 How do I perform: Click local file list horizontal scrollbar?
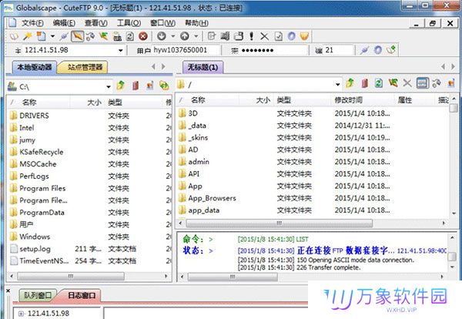(x=71, y=277)
